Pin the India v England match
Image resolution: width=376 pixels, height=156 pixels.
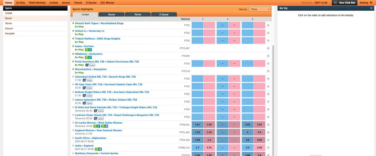coord(268,148)
